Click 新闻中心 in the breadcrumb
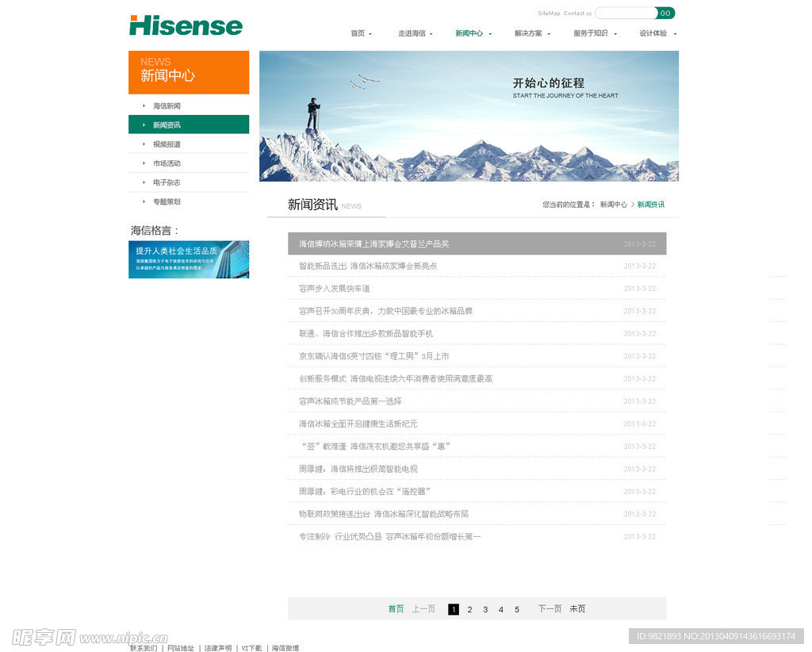The width and height of the screenshot is (812, 652). point(613,205)
